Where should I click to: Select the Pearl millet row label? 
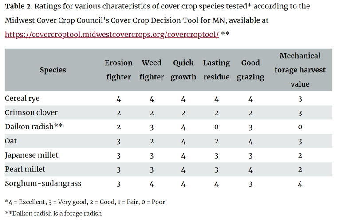(x=25, y=170)
